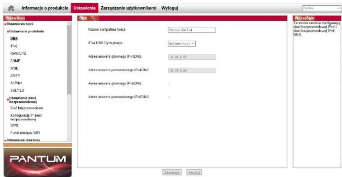The image size is (342, 177).
Task: Click the sidebar vertical scrollbar thumb
Action: [69, 59]
